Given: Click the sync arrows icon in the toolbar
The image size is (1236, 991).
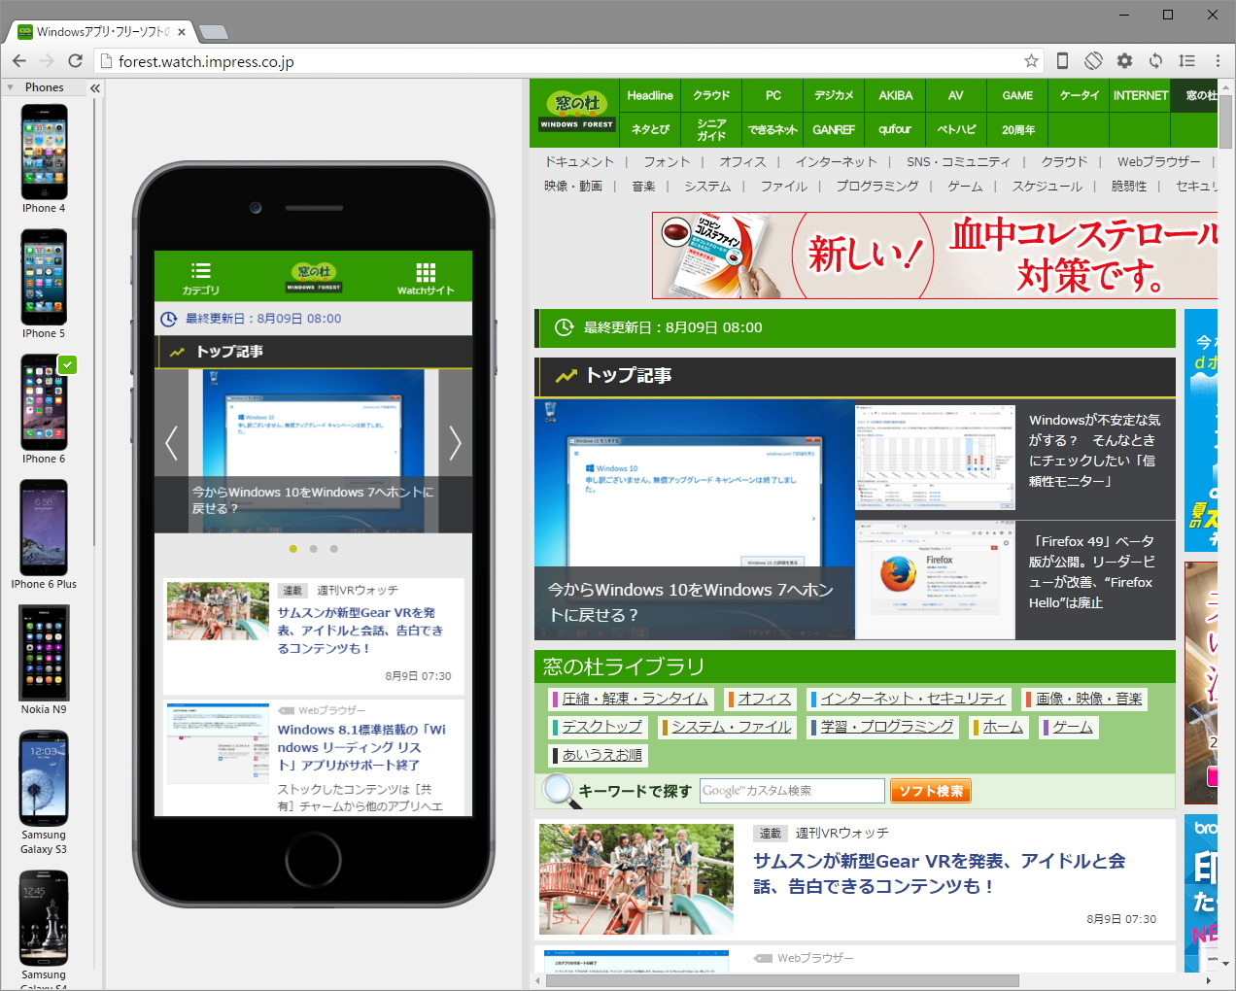Looking at the screenshot, I should tap(1155, 60).
